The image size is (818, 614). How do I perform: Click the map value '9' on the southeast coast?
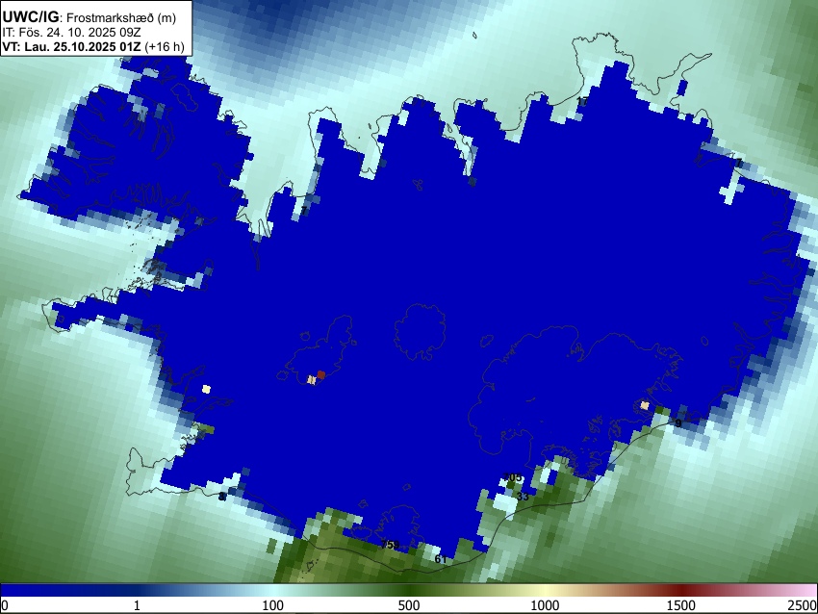pyautogui.click(x=678, y=423)
